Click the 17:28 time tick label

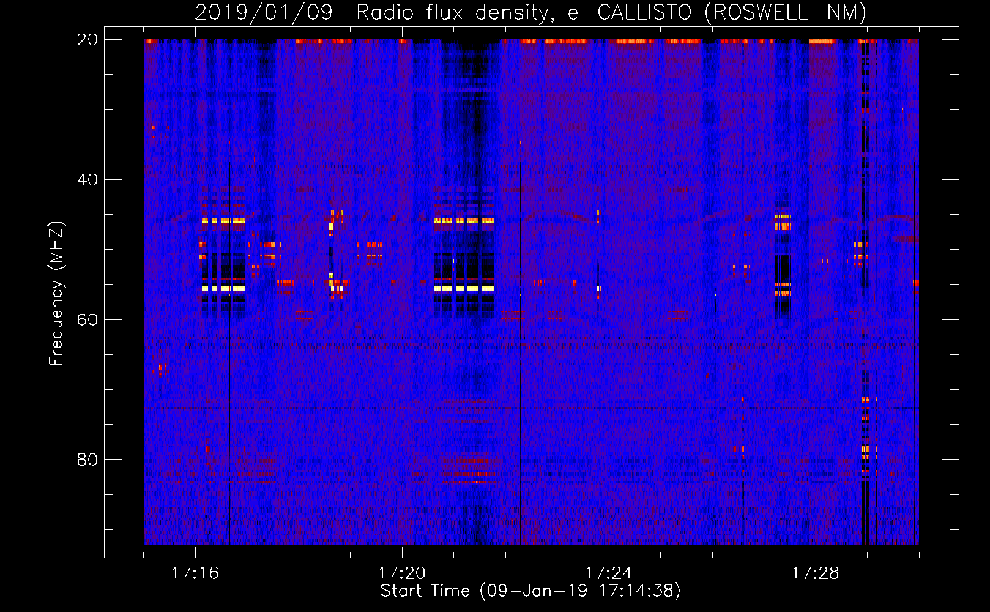pos(816,573)
